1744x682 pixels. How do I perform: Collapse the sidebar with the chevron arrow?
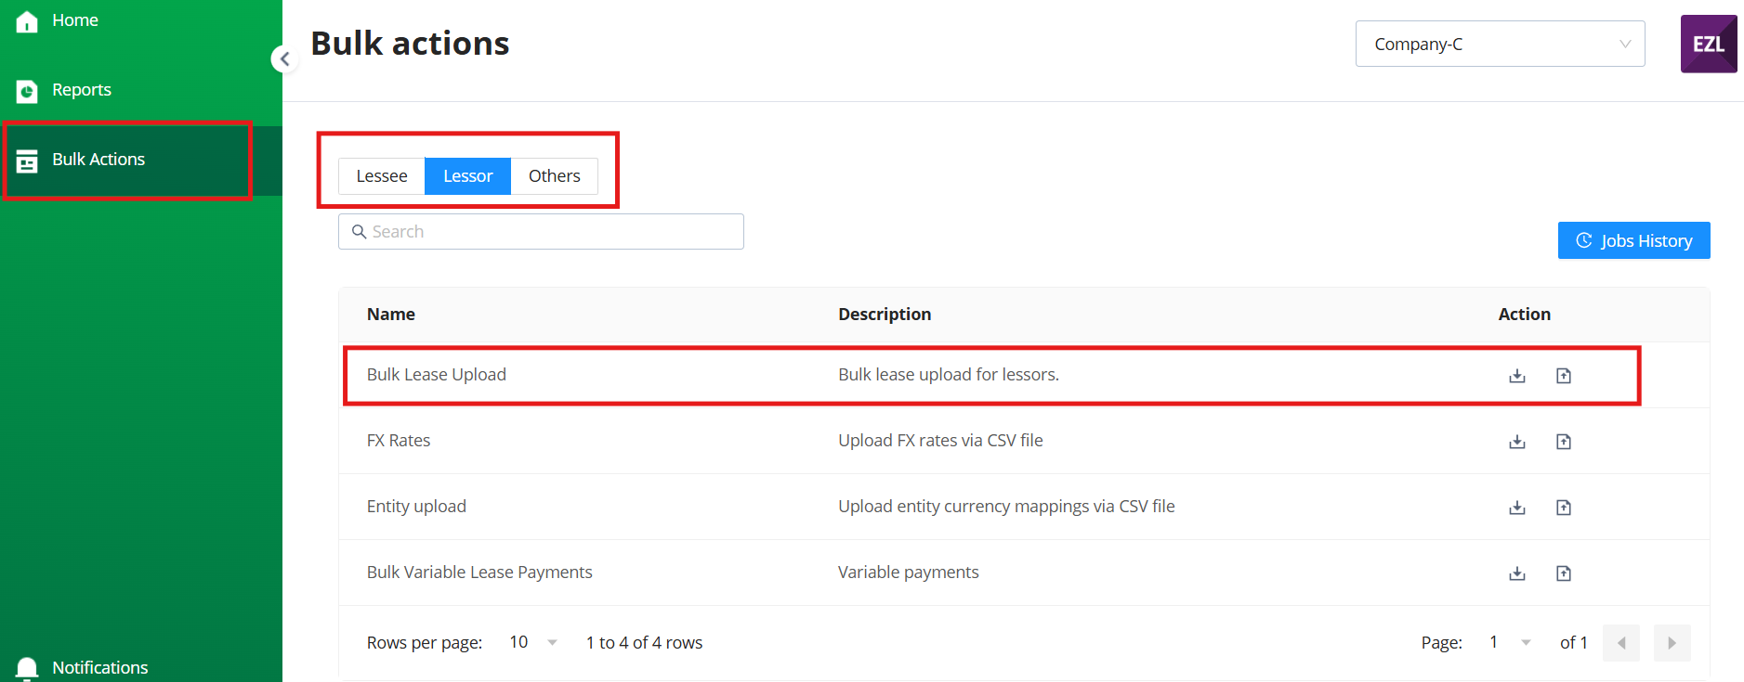(x=284, y=58)
